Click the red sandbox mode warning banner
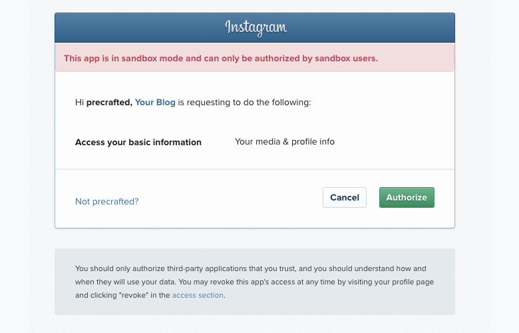519x333 pixels. [x=255, y=58]
